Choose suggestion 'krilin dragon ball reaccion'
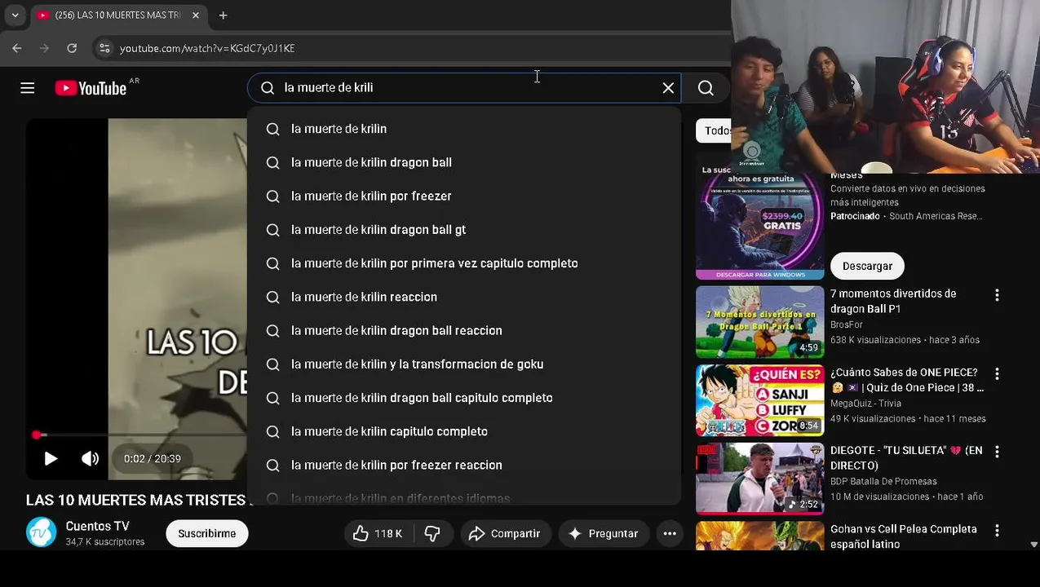The width and height of the screenshot is (1040, 587). coord(464,330)
